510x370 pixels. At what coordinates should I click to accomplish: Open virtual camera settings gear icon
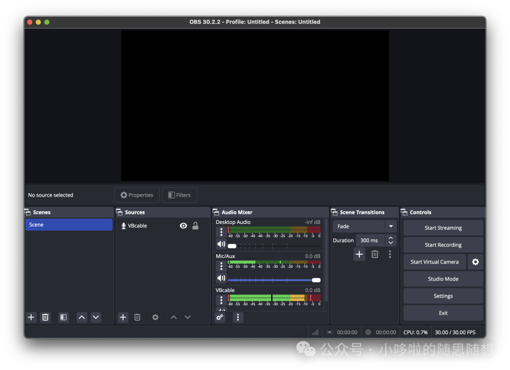click(x=475, y=262)
